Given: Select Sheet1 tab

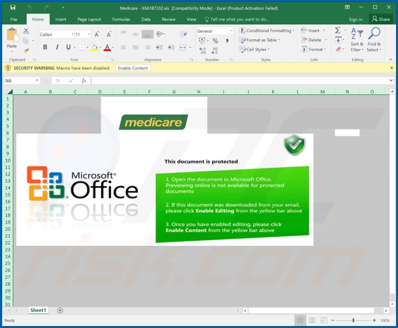Looking at the screenshot, I should click(38, 310).
